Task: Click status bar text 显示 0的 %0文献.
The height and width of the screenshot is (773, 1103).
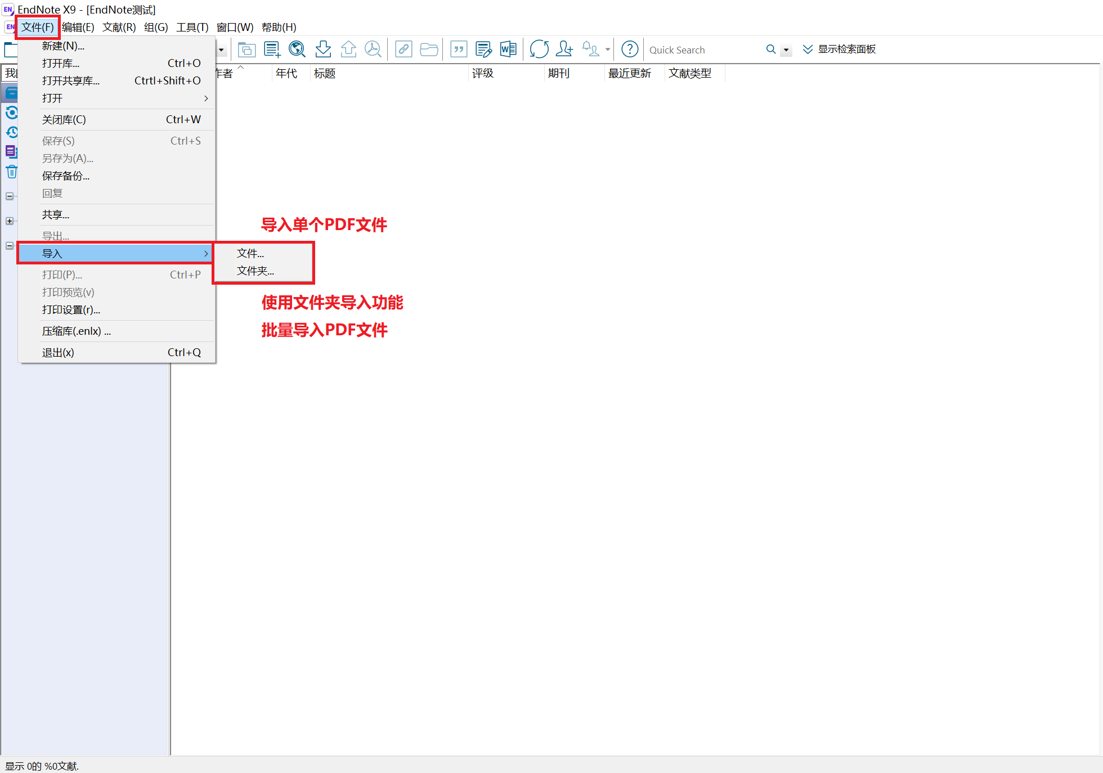Action: [x=42, y=766]
